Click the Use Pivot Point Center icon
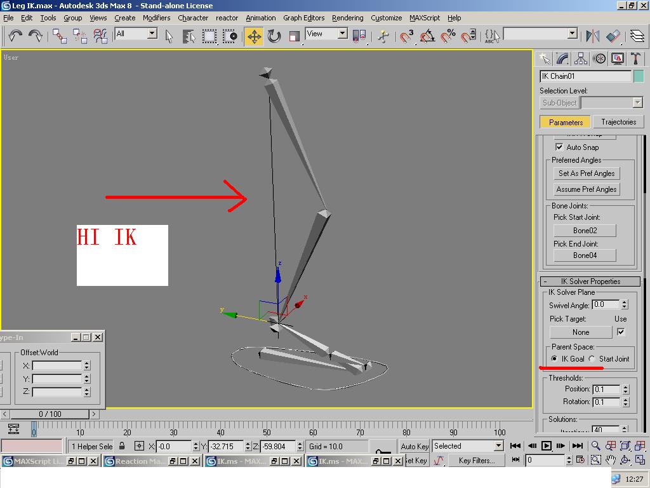 [359, 36]
